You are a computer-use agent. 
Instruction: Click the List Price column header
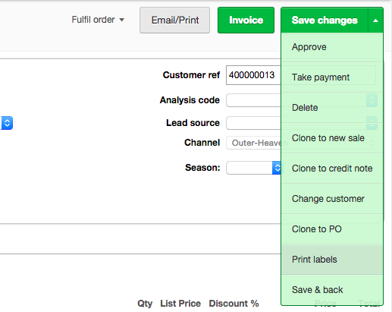pyautogui.click(x=180, y=304)
